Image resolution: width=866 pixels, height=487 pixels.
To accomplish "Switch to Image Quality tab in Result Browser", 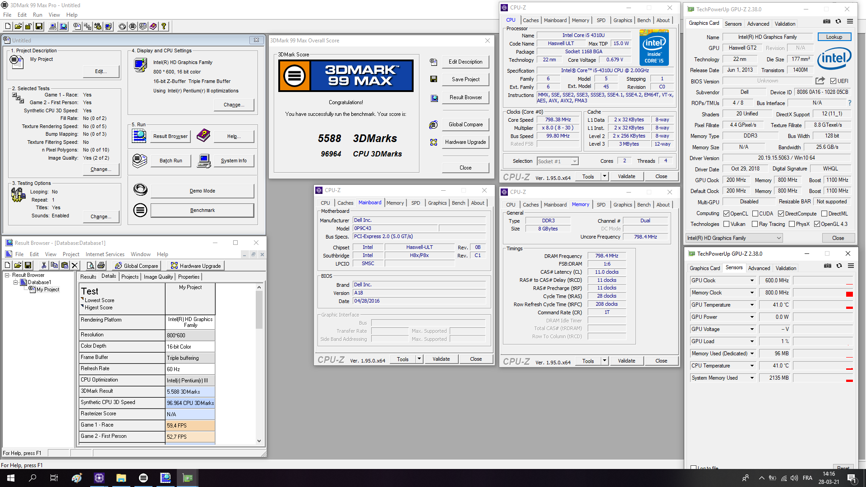I will [158, 277].
